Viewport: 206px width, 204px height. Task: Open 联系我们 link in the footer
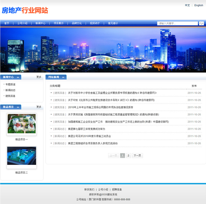pyautogui.click(x=89, y=190)
